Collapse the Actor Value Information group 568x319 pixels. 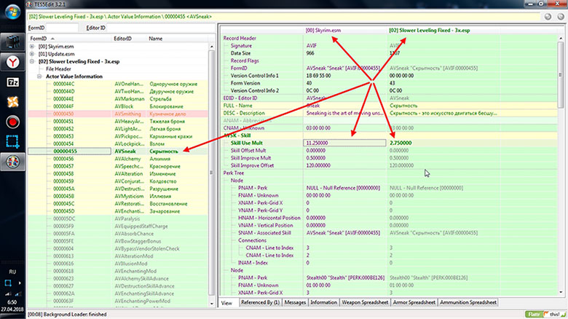point(39,76)
